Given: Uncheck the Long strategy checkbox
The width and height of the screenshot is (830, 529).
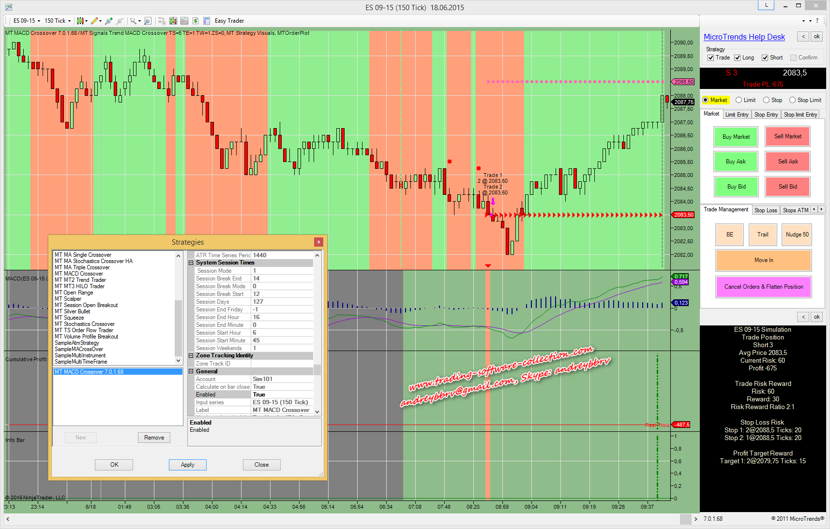Looking at the screenshot, I should [x=738, y=58].
